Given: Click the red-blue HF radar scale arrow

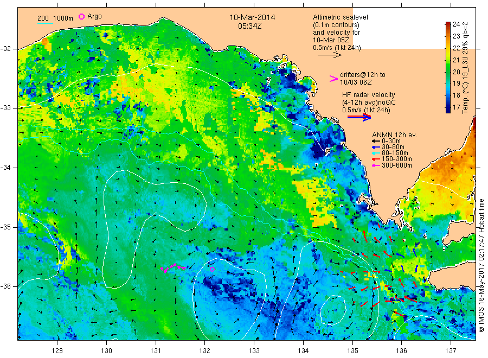Looking at the screenshot, I should pos(359,117).
